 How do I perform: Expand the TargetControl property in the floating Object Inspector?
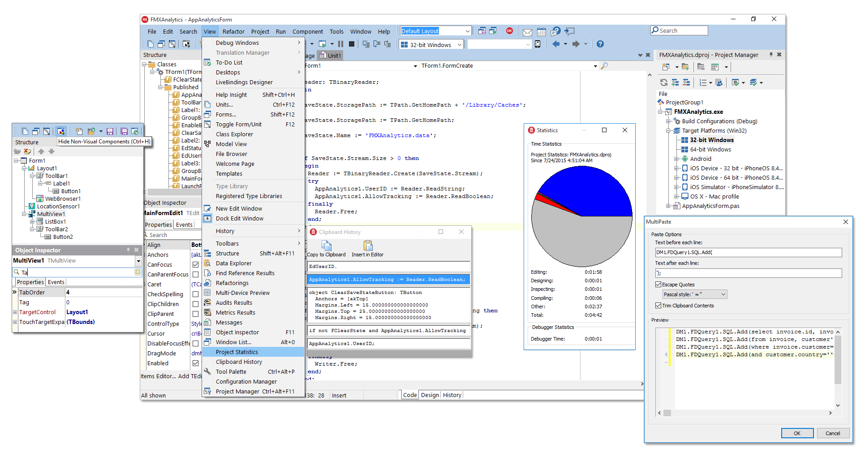tap(15, 312)
